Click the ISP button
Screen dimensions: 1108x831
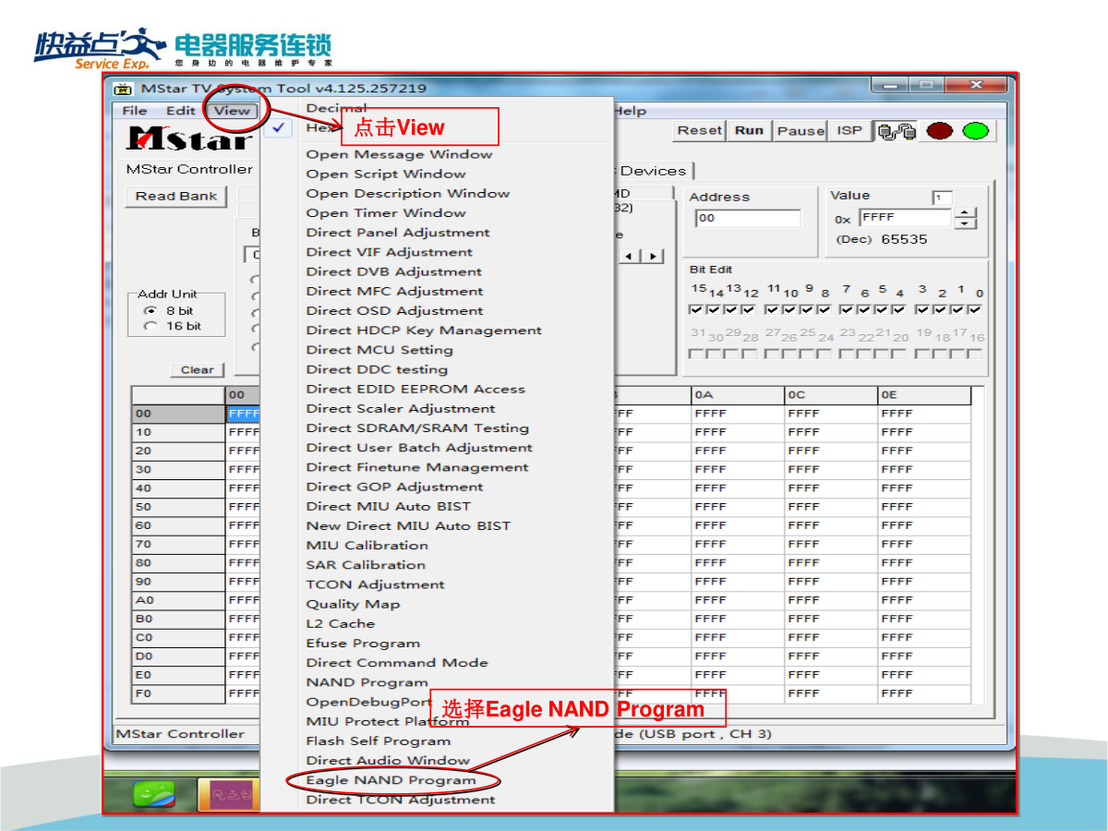pyautogui.click(x=849, y=130)
